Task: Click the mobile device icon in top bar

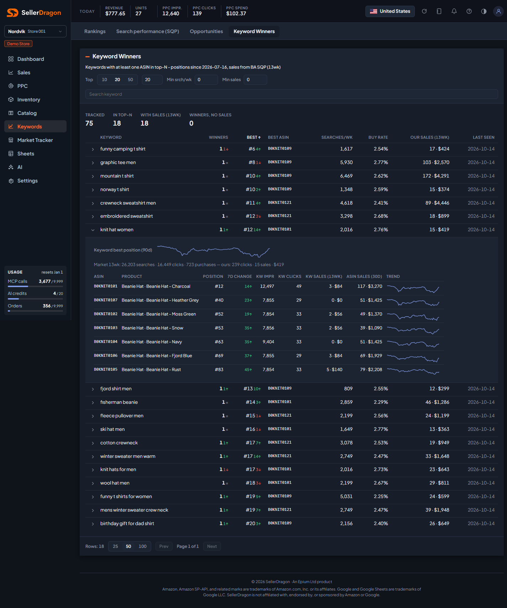Action: 439,11
